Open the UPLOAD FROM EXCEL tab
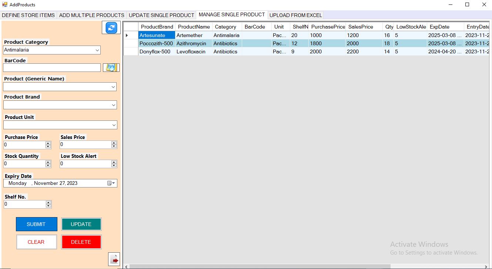Image resolution: width=492 pixels, height=269 pixels. 295,15
